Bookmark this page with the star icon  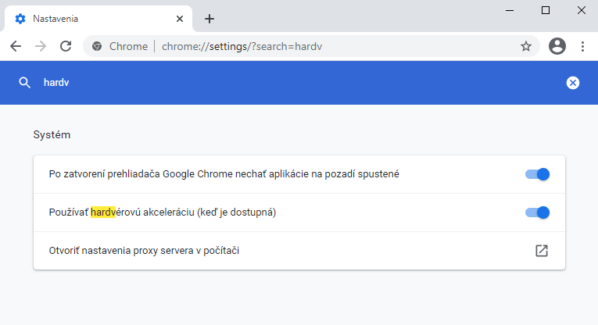click(x=526, y=46)
